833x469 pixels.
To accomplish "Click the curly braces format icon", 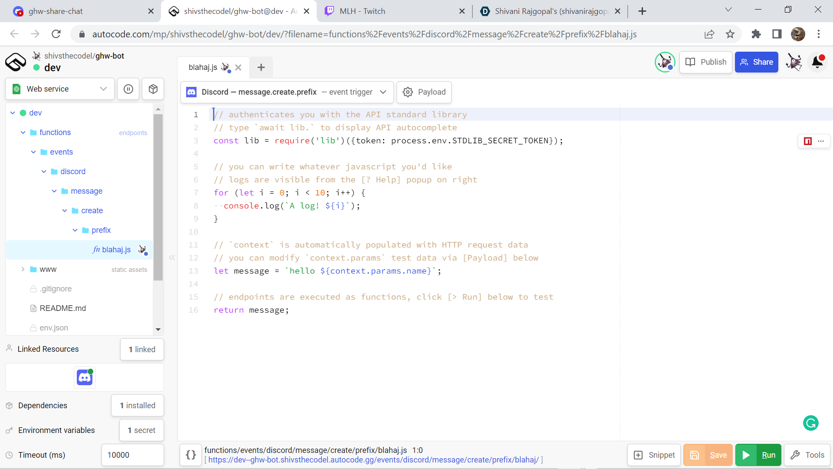I will [x=191, y=455].
